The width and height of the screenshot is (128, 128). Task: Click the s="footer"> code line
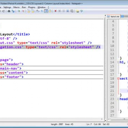[x=12, y=77]
